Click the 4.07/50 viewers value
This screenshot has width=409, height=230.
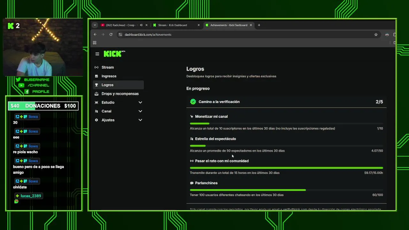pyautogui.click(x=377, y=151)
